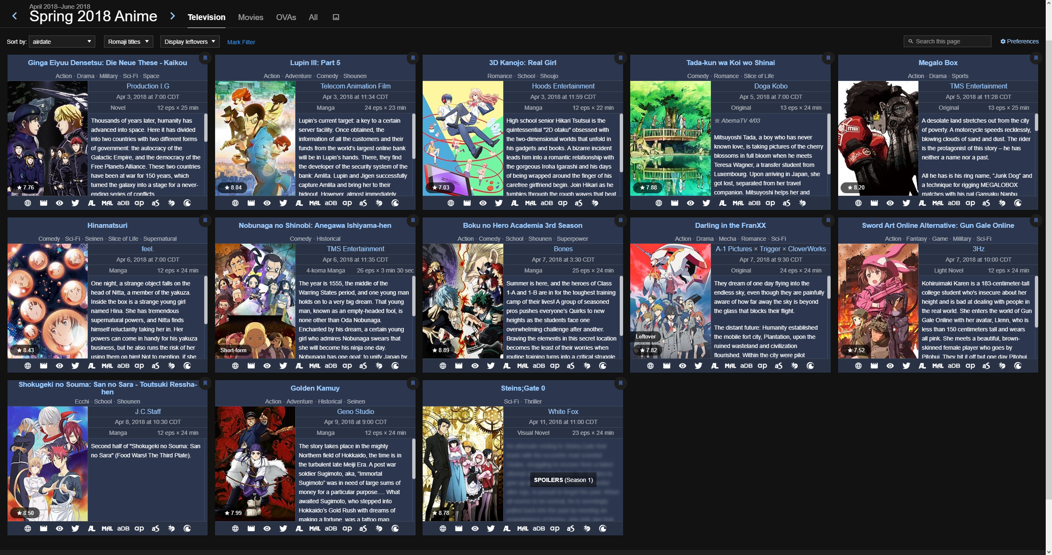This screenshot has width=1052, height=555.
Task: Open AniDB link for Darling in the FranXX
Action: 746,366
